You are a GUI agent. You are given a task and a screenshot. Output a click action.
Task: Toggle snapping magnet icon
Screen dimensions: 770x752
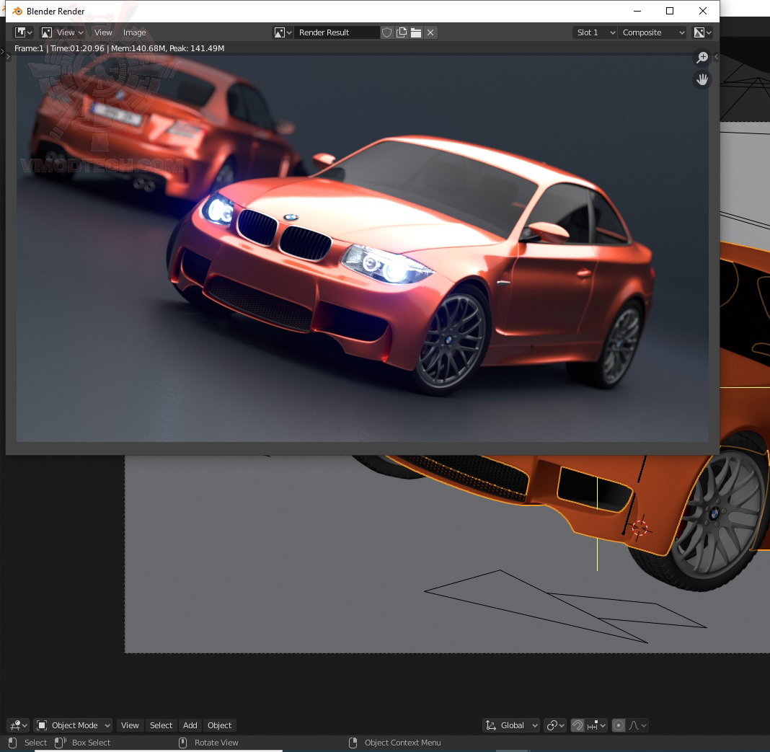(x=577, y=725)
